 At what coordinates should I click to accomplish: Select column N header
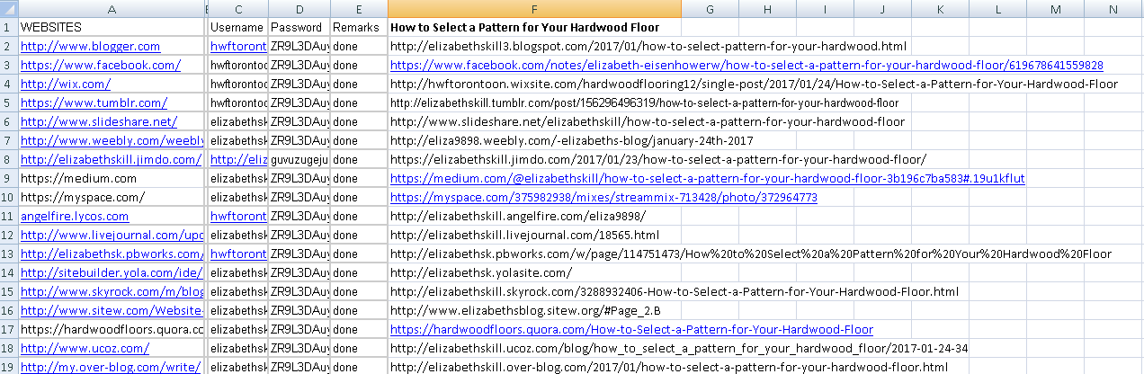(1113, 9)
